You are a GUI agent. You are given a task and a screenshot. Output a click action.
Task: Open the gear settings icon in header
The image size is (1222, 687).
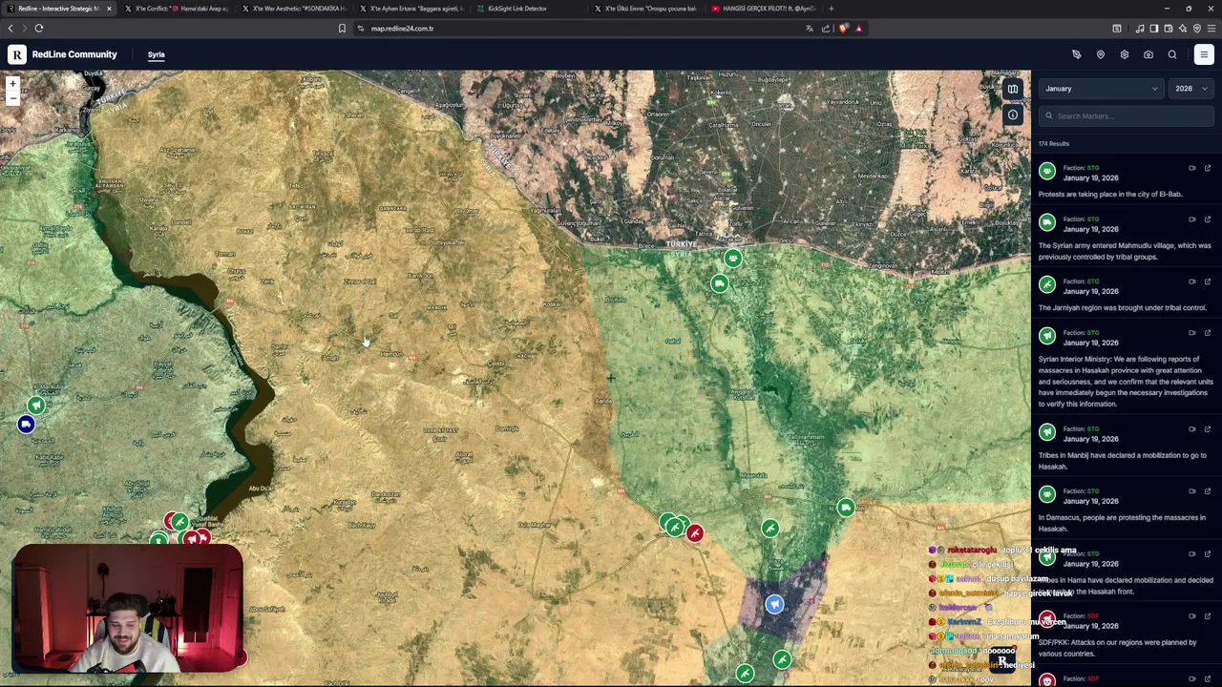pos(1124,54)
